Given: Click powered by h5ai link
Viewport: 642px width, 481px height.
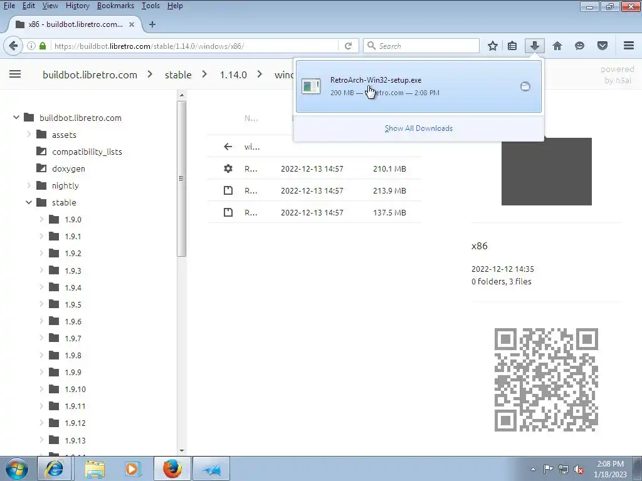Looking at the screenshot, I should 618,75.
